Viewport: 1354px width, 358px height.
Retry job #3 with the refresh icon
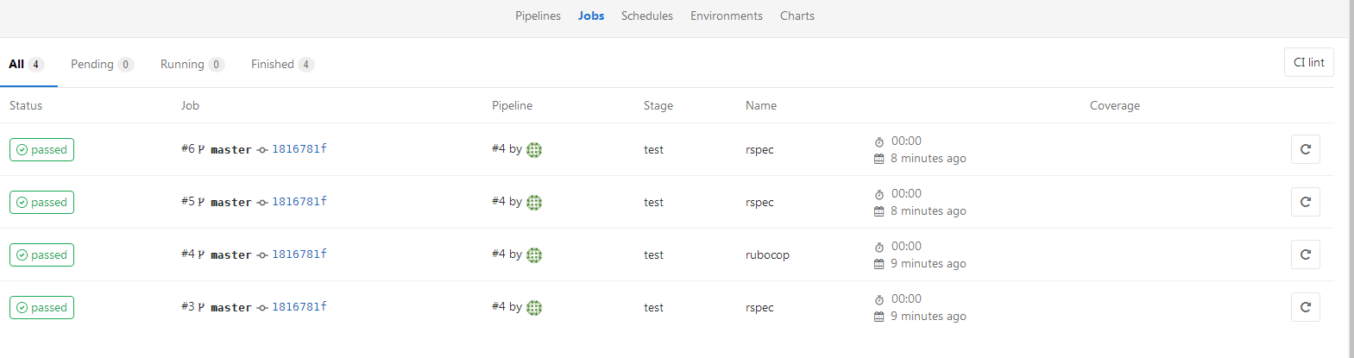pyautogui.click(x=1305, y=307)
